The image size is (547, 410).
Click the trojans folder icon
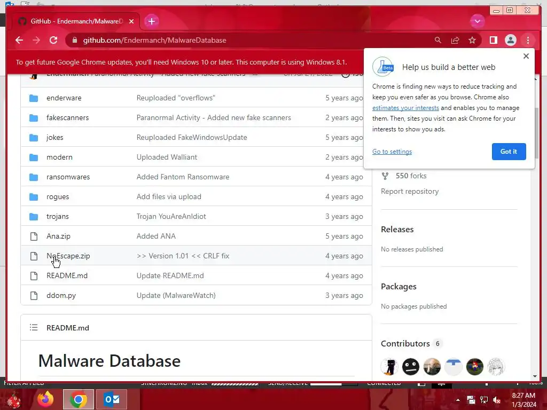[34, 217]
